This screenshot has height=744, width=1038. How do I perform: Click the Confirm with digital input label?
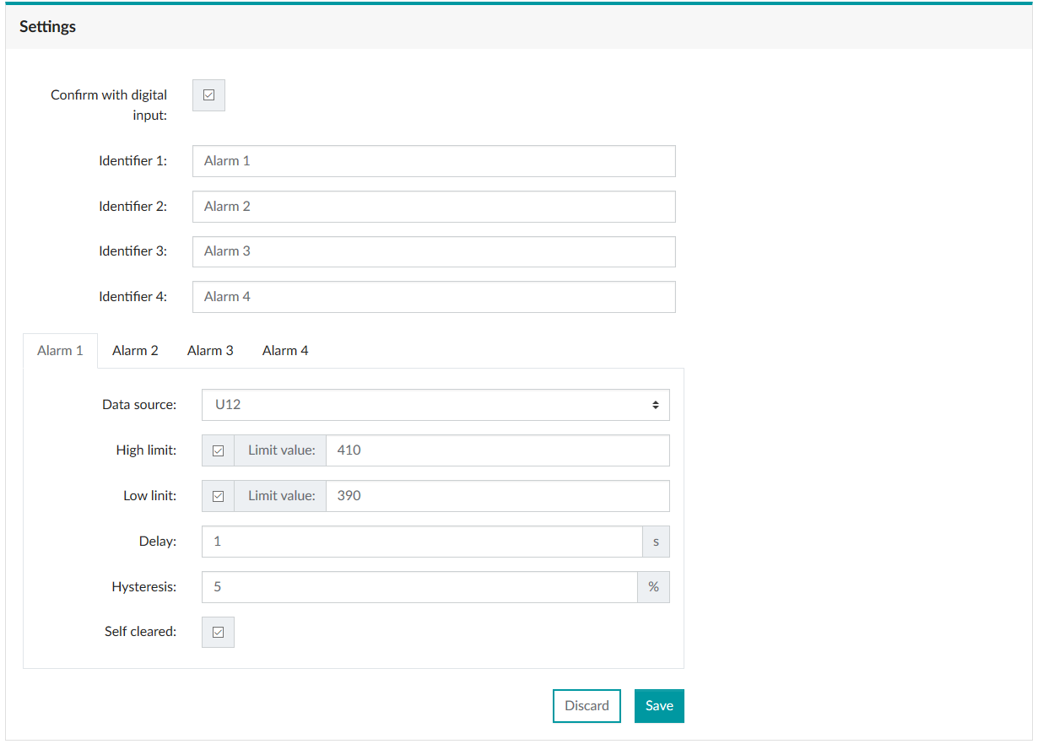click(x=109, y=105)
